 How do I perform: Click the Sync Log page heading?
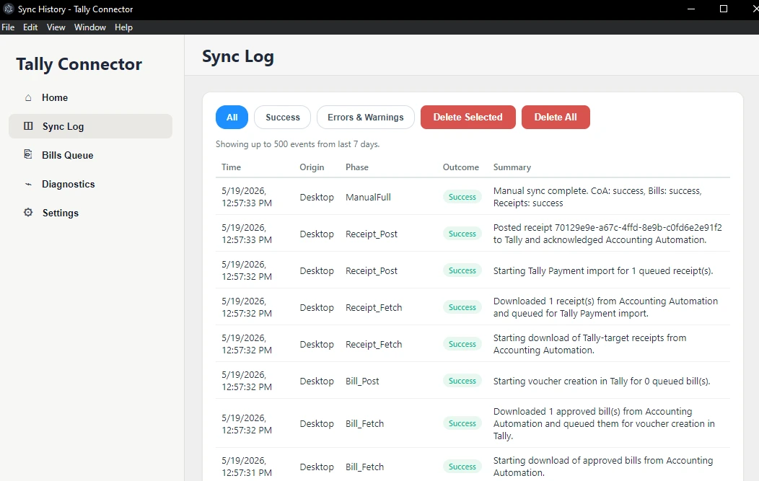(237, 57)
